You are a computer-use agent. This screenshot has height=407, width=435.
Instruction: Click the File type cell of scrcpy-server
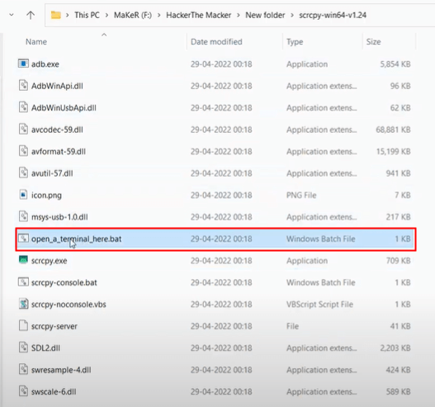pos(292,326)
